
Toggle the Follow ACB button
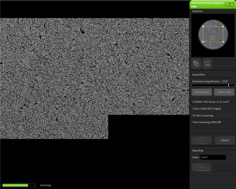[224, 92]
